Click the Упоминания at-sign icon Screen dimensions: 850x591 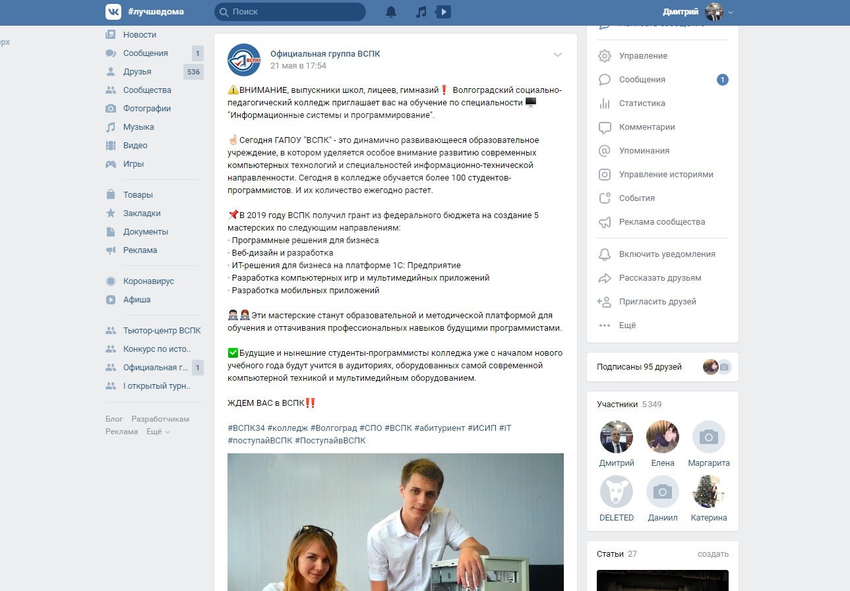(604, 151)
